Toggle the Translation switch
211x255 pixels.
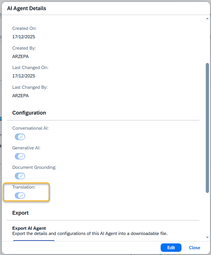20,196
